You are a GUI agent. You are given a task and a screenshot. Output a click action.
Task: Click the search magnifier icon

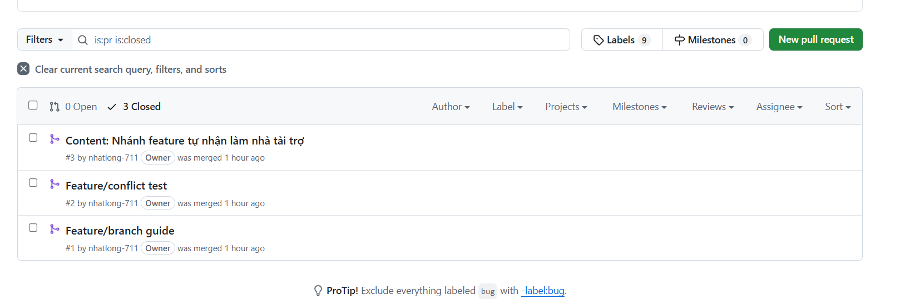point(83,40)
